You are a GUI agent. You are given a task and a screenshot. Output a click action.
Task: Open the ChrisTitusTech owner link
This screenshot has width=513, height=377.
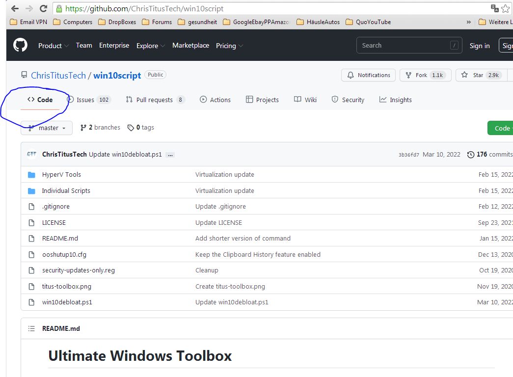coord(58,75)
